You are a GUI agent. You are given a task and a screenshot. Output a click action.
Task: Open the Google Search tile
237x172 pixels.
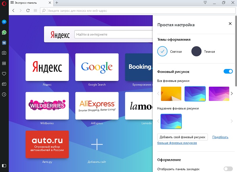click(x=97, y=67)
